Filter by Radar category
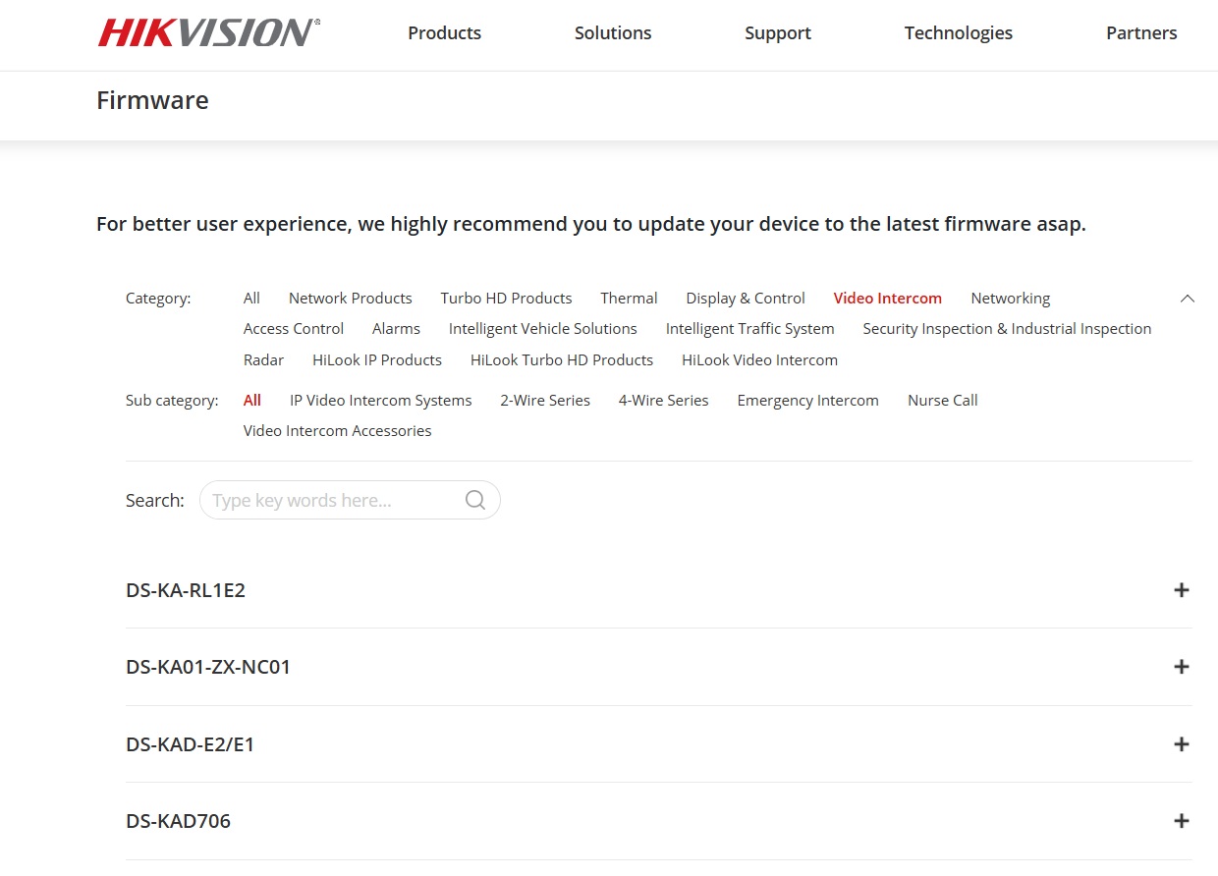 (x=263, y=360)
